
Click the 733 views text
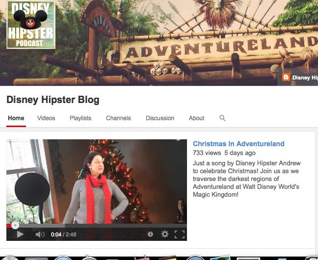(207, 153)
